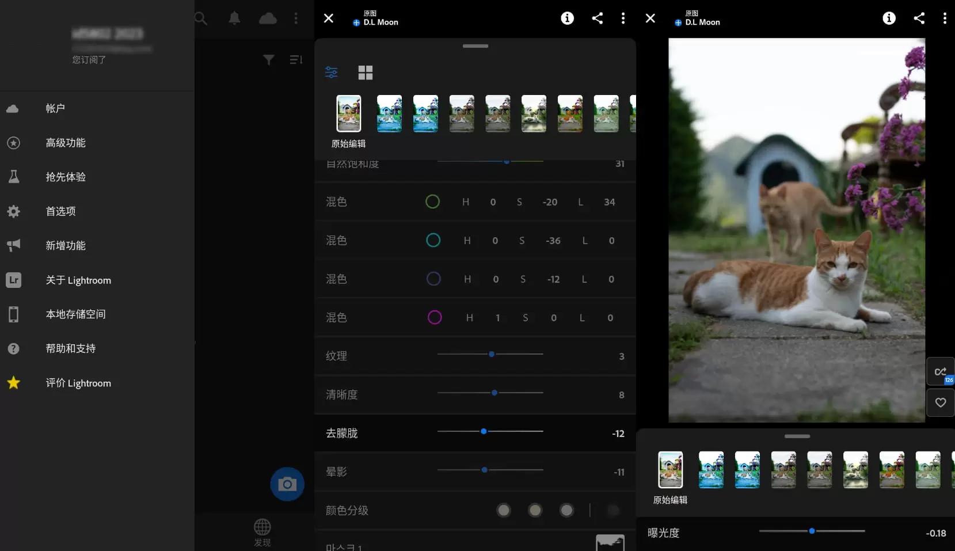Screen dimensions: 955x551
Task: Like the photo with the heart icon
Action: click(x=941, y=402)
